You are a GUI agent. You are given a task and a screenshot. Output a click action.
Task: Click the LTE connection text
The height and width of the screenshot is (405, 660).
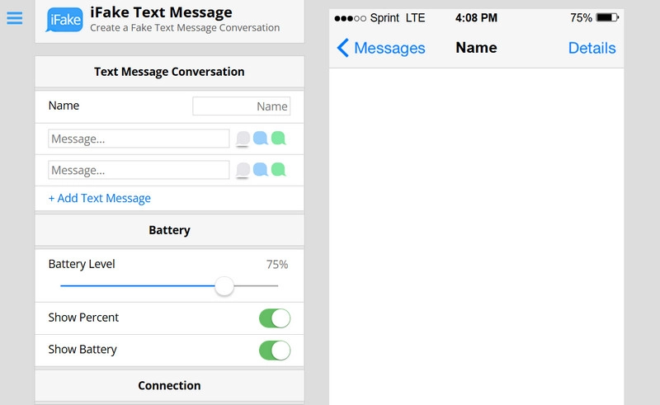click(x=415, y=18)
